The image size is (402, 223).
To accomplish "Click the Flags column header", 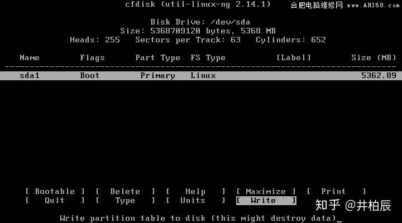I will point(92,57).
